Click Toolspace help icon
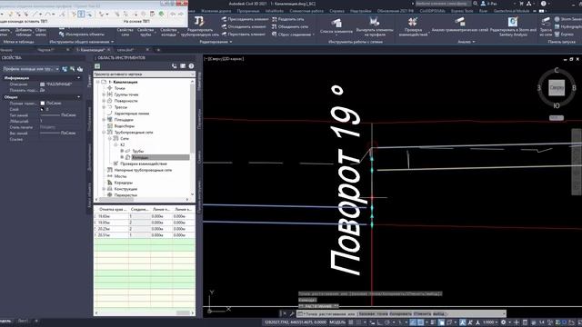Screen dimensions: 582x327 (191, 66)
